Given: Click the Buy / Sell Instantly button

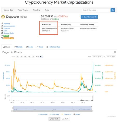Looking at the screenshot, I should (89, 17).
